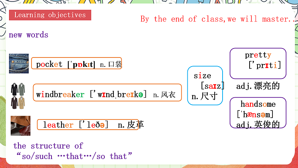
Task: Select the leather fabric picture
Action: (x=21, y=126)
